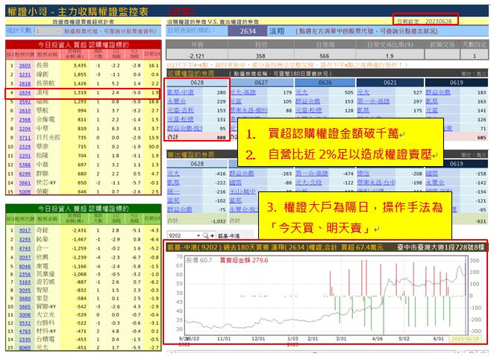The width and height of the screenshot is (491, 362).
Task: Open stock code 2618 長榮航 link
Action: coord(25,83)
